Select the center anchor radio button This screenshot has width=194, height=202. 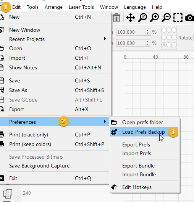click(x=169, y=38)
